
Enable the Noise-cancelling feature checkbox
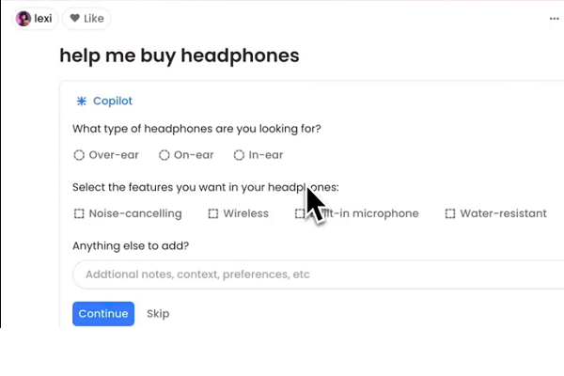click(79, 213)
